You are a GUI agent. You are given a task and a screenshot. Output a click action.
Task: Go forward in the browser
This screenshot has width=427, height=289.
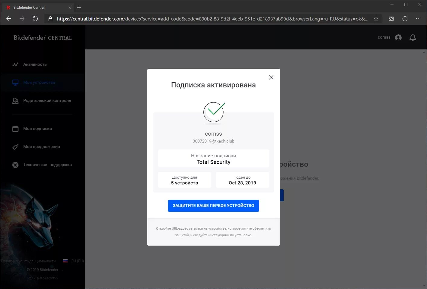[x=22, y=19]
